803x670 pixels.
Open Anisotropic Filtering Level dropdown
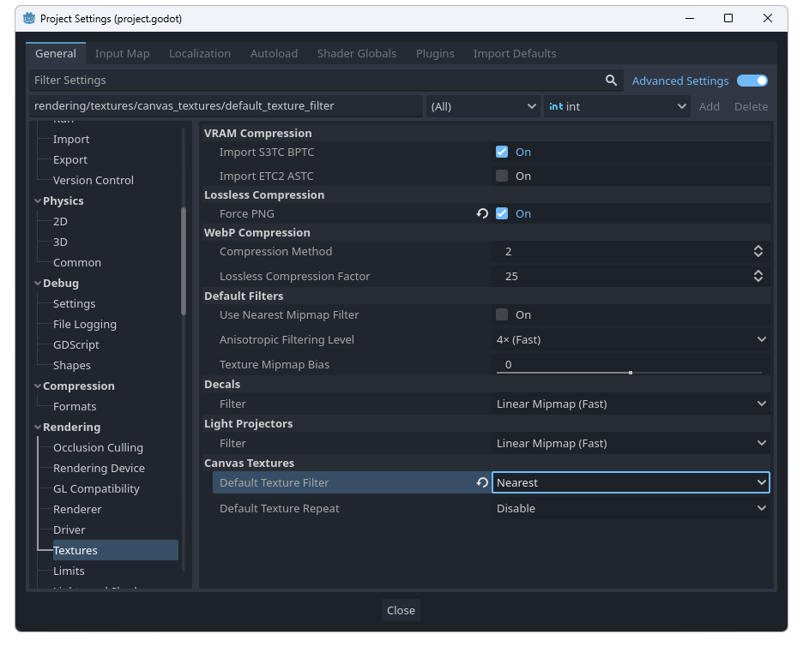click(x=631, y=339)
